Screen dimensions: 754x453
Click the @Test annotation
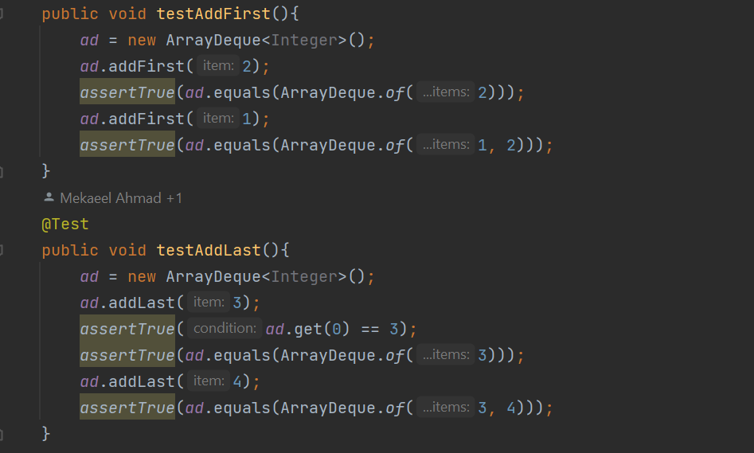(65, 224)
